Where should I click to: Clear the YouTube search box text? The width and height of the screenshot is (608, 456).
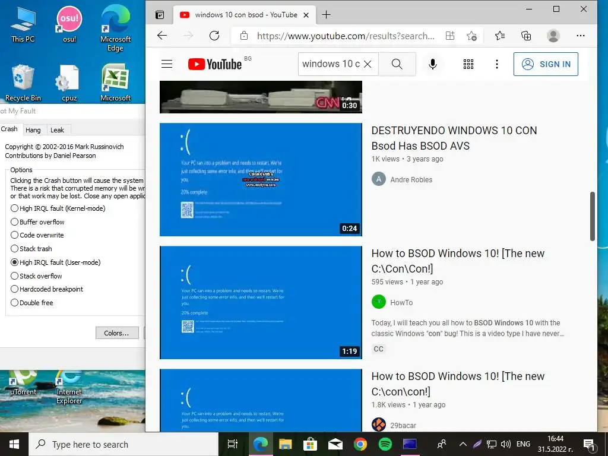[368, 64]
